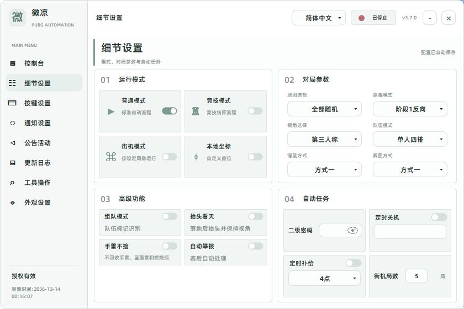Click the 本地坐标 marker icon
Screen dimensions: 464x309
[196, 157]
